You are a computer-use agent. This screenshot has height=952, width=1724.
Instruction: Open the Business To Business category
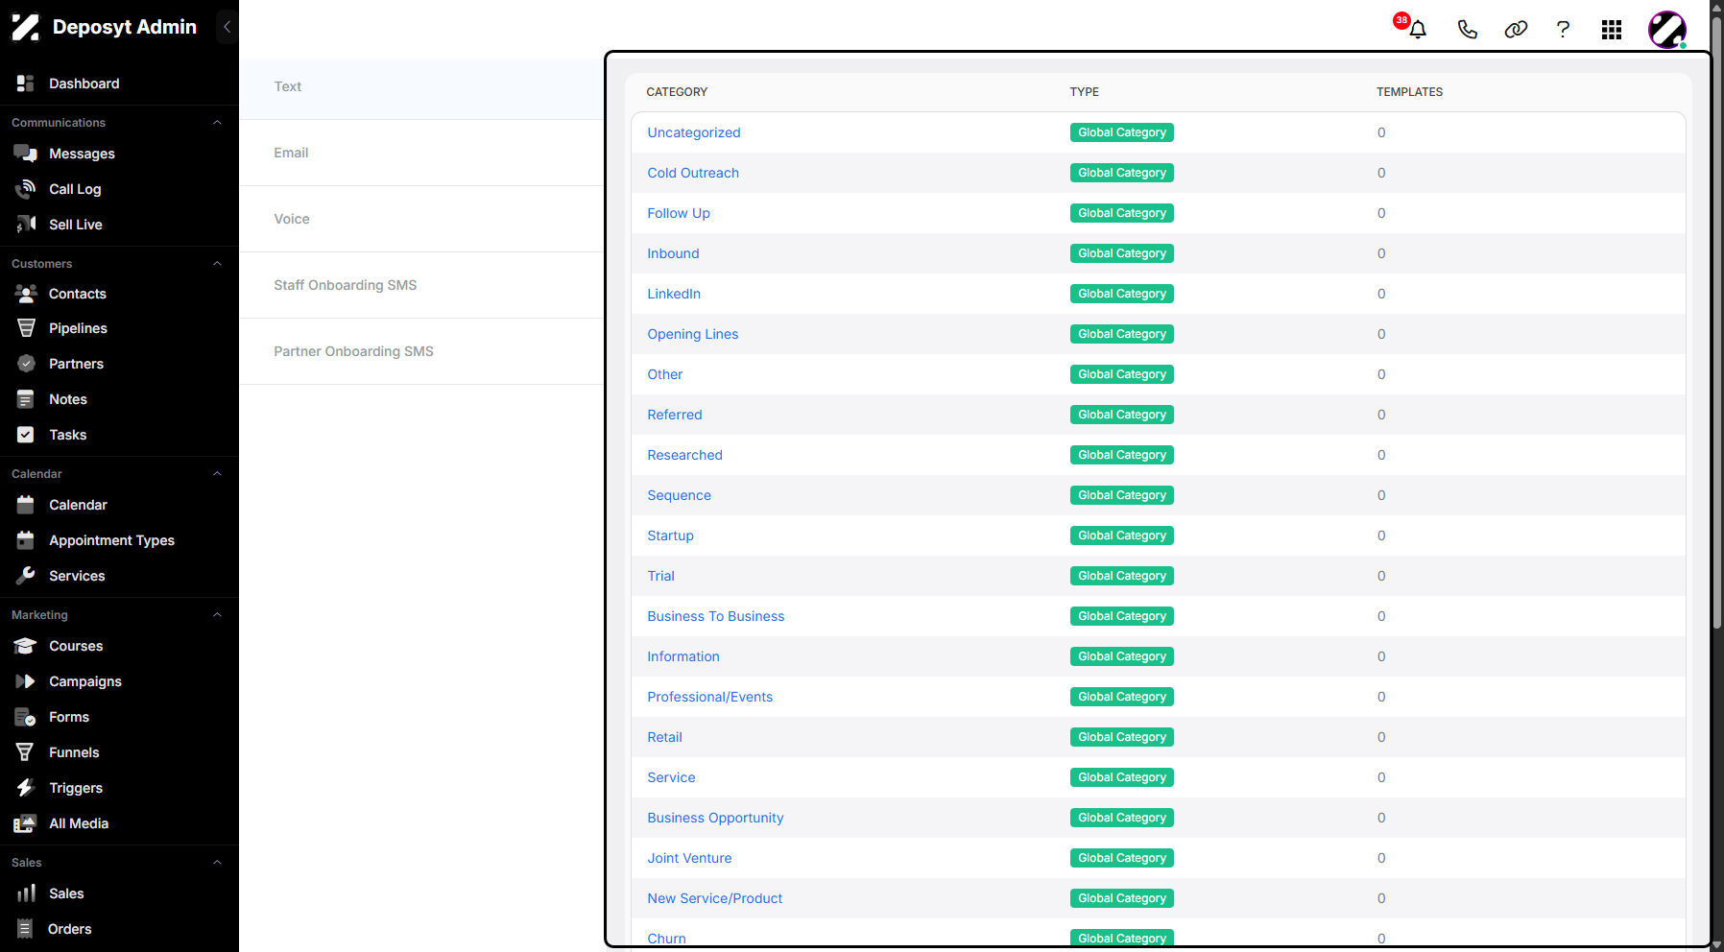716,616
